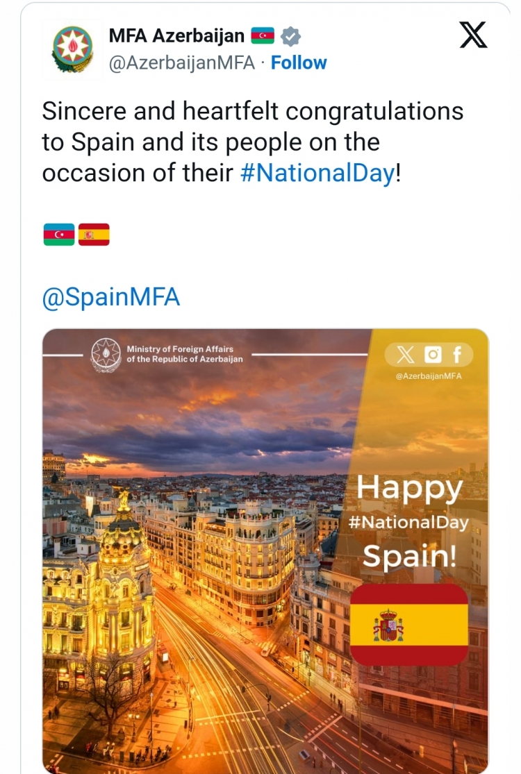Screen dimensions: 521x774
Task: Click the Facebook icon inside the image
Action: coord(457,355)
